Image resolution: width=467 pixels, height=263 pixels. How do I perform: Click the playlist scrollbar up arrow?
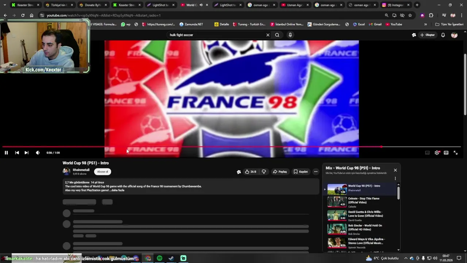click(x=398, y=185)
